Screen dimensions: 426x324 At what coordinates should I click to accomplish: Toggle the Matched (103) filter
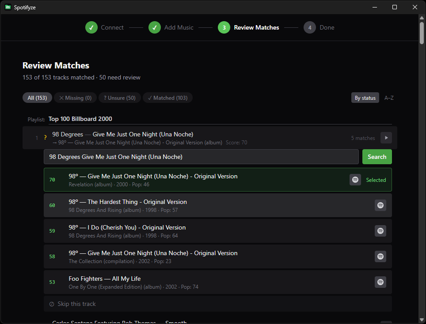pyautogui.click(x=167, y=98)
